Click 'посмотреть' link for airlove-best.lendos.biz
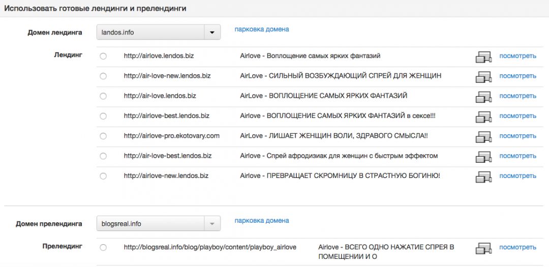 517,116
